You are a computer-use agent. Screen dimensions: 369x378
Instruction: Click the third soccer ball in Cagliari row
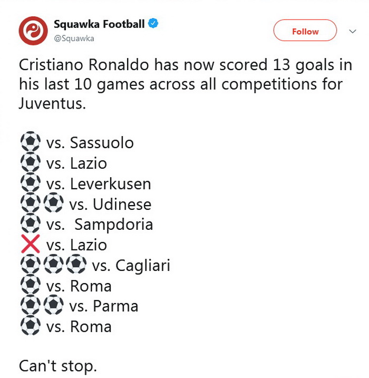point(76,266)
